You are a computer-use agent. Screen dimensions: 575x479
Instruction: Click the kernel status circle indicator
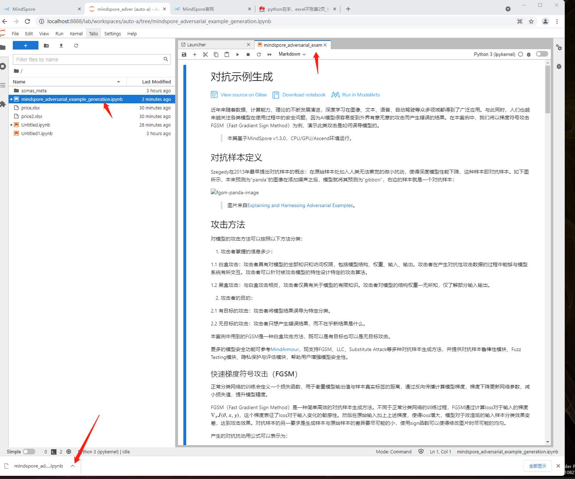521,54
